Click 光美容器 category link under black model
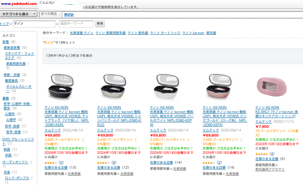 point(74,174)
